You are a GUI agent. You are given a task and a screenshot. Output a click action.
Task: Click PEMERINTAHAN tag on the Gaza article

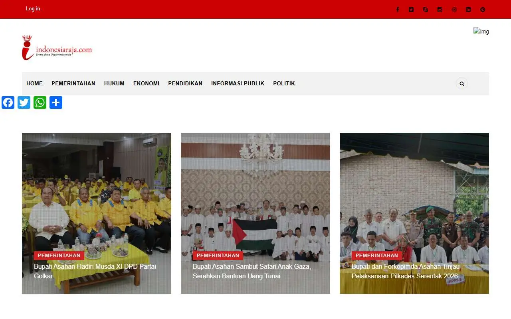pos(218,256)
